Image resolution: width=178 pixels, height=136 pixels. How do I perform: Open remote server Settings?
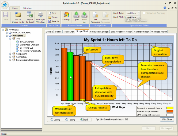(66, 17)
